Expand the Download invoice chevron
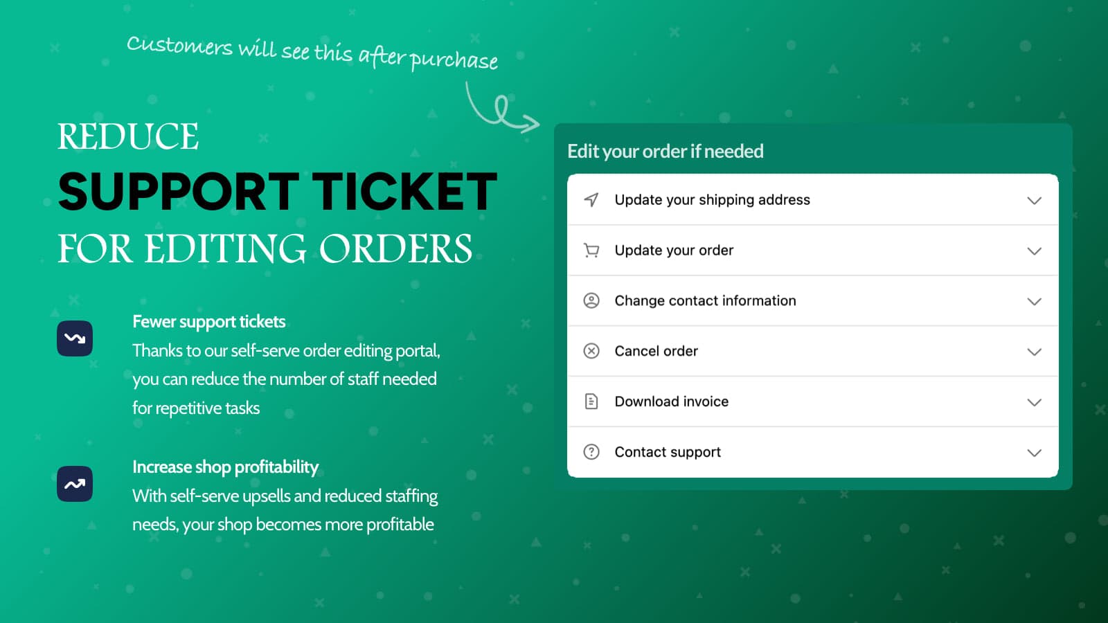The image size is (1108, 623). click(x=1034, y=402)
